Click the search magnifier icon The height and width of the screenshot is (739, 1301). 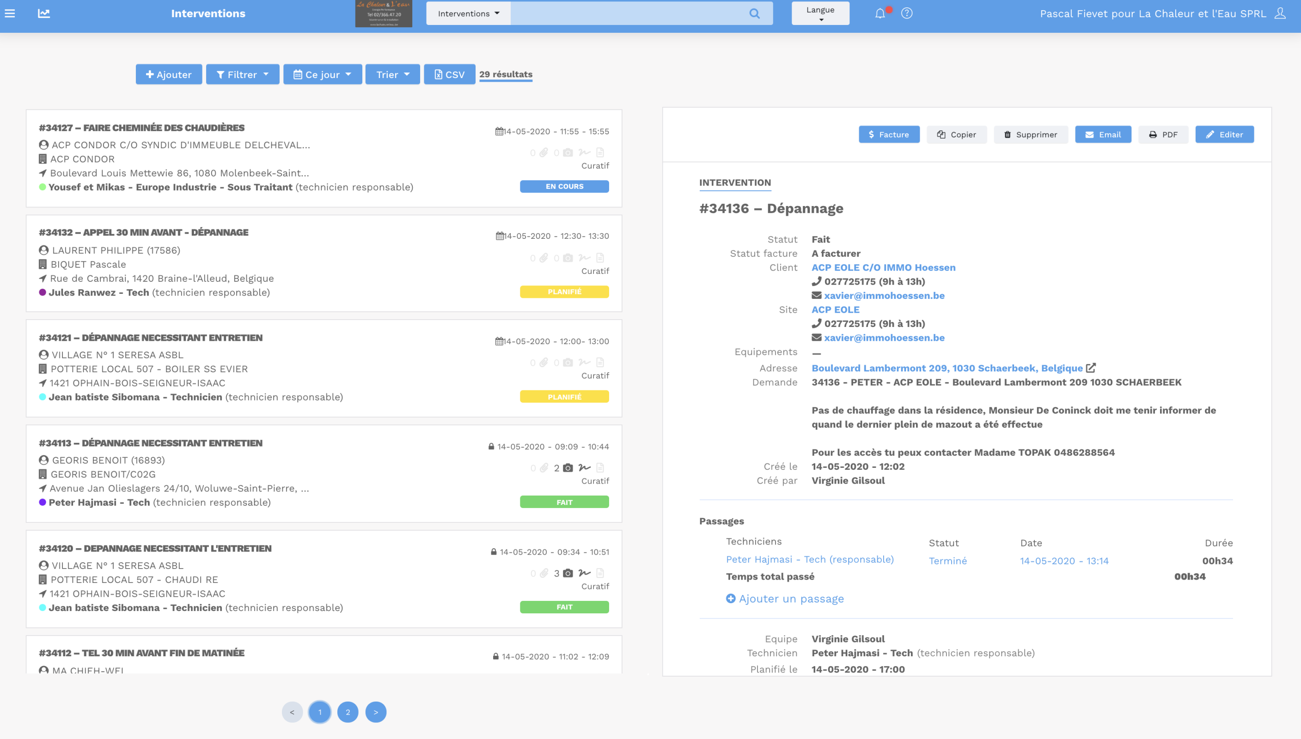[x=755, y=14]
